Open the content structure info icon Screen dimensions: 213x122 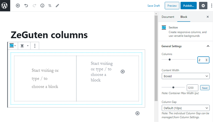(42, 6)
